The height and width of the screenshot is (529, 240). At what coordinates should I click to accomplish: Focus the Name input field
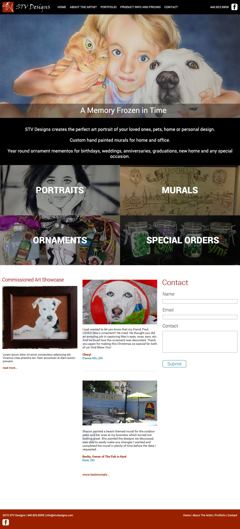[x=200, y=301]
